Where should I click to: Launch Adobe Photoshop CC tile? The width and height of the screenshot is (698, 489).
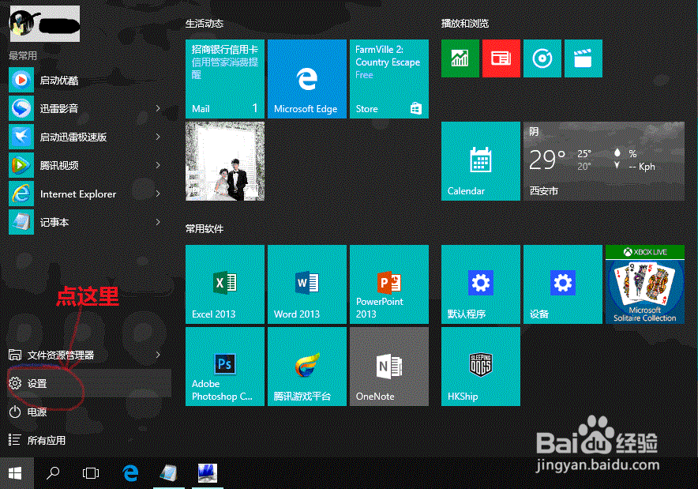[224, 365]
